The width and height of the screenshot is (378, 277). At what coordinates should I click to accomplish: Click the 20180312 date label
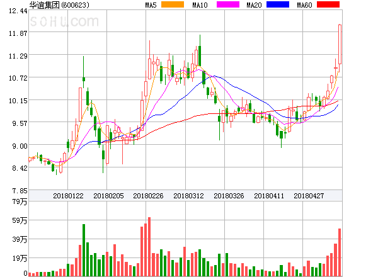tap(188, 196)
